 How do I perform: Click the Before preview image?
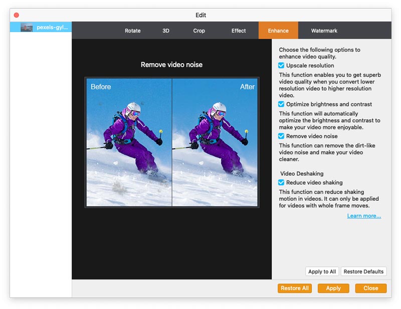pos(129,142)
